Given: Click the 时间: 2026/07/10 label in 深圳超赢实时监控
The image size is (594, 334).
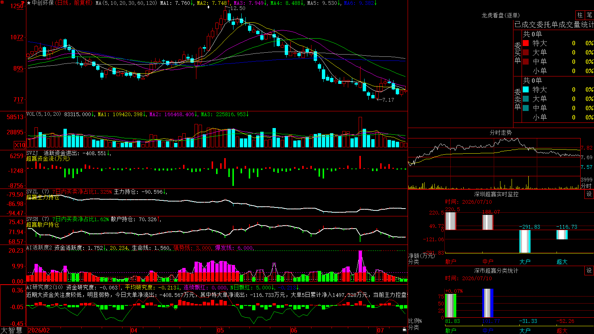Looking at the screenshot, I should [x=469, y=202].
